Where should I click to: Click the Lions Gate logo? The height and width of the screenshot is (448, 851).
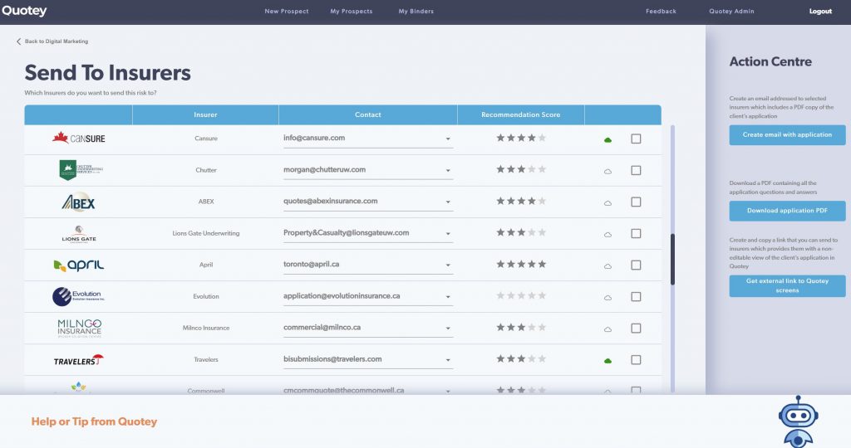point(79,234)
